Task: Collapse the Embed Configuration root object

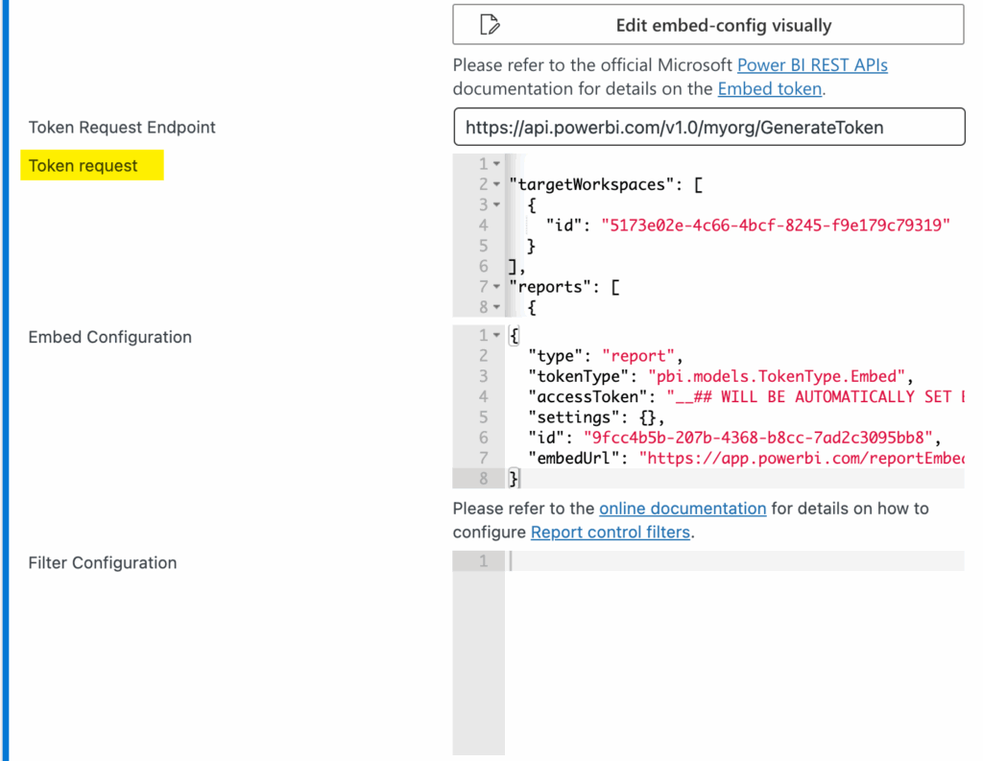Action: tap(496, 336)
